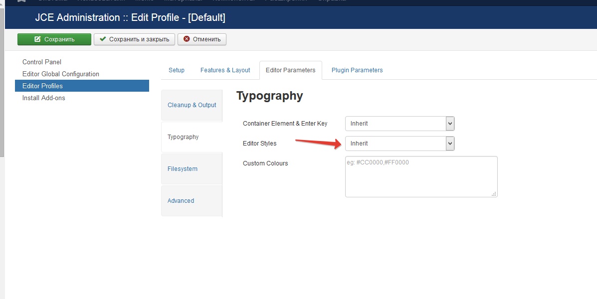
Task: Click the red cancel circle icon
Action: tap(187, 39)
